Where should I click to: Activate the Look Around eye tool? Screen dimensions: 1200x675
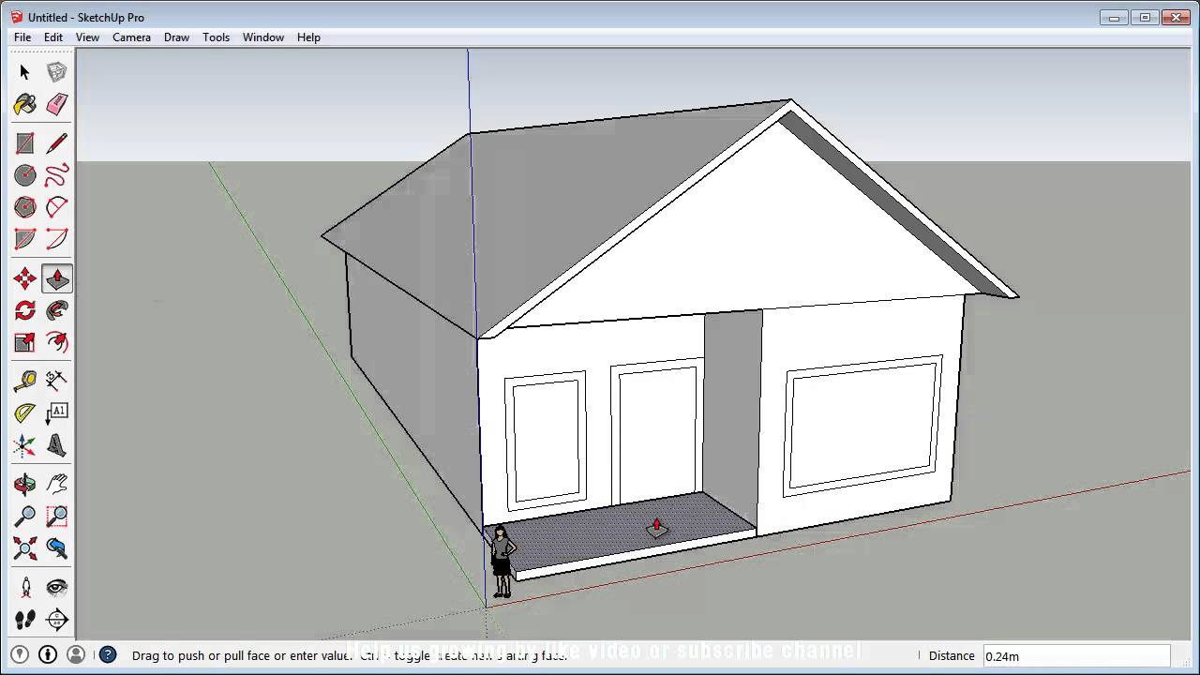[57, 587]
